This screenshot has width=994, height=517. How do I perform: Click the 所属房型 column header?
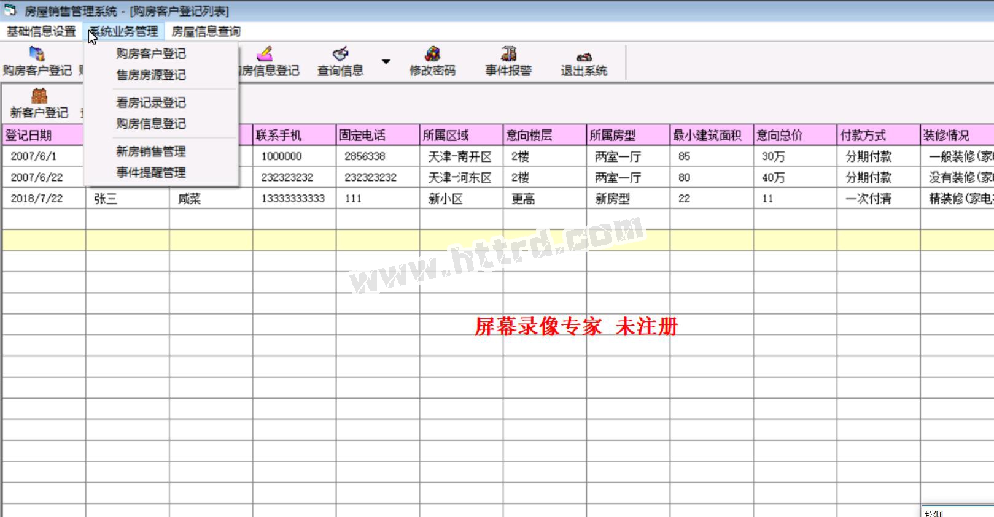tap(628, 135)
